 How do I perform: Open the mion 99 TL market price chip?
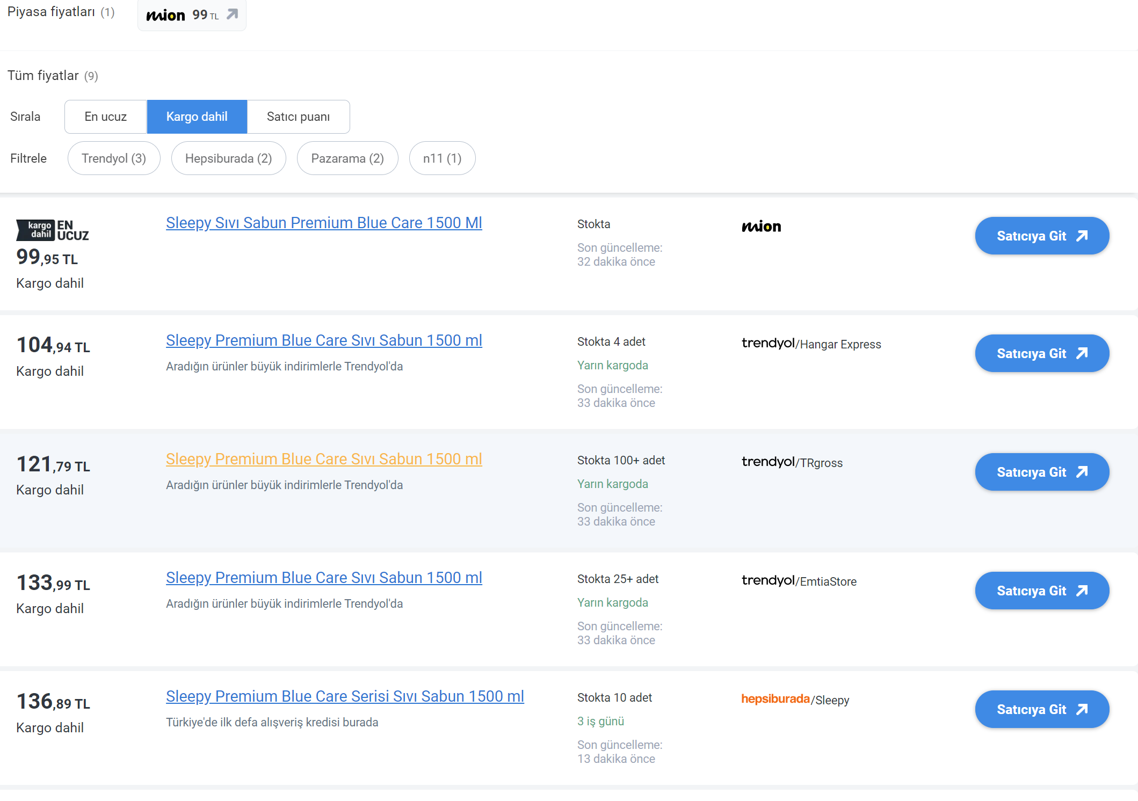192,15
